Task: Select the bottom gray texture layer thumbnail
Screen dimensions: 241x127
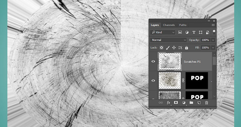Action: [170, 95]
